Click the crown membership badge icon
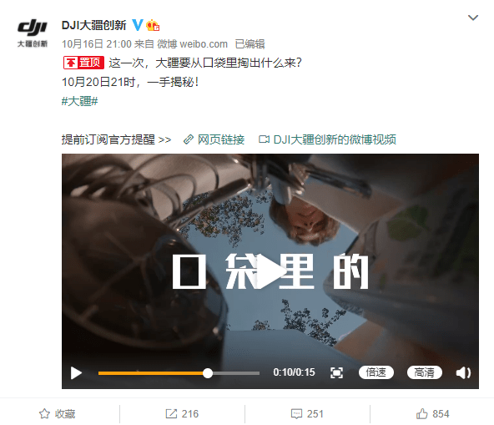This screenshot has width=494, height=425. click(153, 25)
